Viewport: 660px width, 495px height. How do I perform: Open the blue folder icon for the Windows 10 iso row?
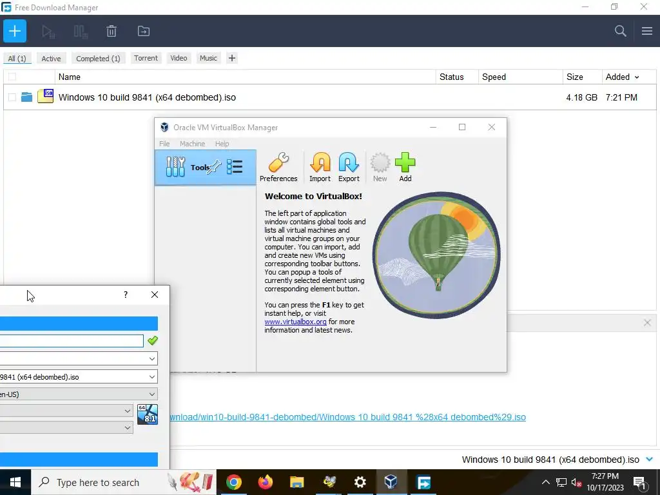pos(26,97)
